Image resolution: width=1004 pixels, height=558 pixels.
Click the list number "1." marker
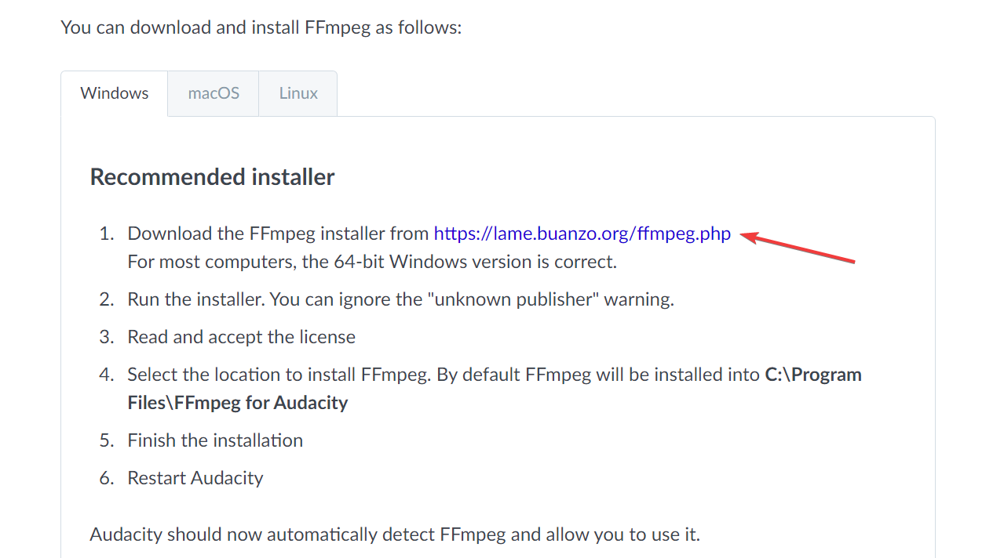tap(107, 234)
